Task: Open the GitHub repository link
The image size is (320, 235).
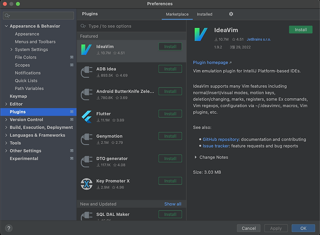Action: [x=221, y=140]
